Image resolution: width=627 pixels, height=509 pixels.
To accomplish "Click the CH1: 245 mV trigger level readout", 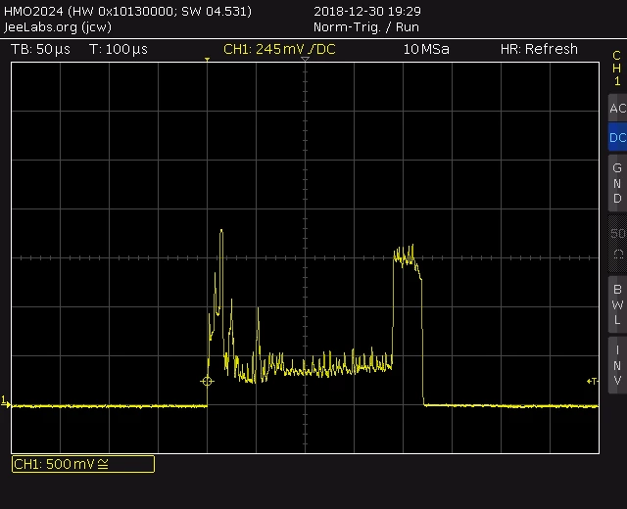I will pyautogui.click(x=279, y=49).
